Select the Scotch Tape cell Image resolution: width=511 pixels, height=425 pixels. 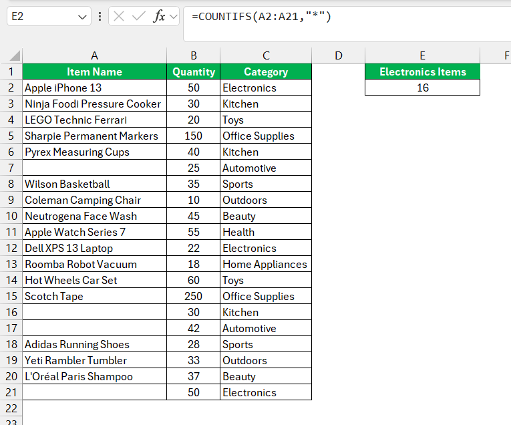[x=94, y=296]
